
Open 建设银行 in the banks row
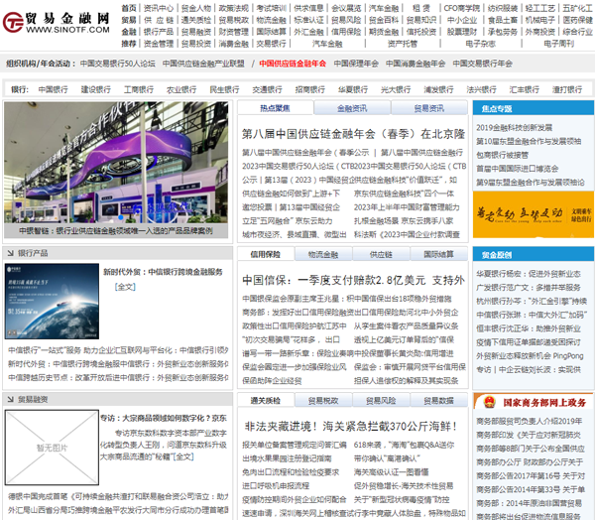click(x=96, y=89)
